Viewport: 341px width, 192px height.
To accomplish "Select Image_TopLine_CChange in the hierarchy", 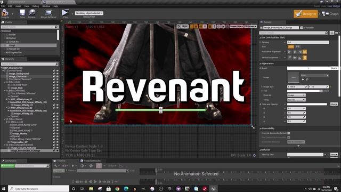I will tap(23, 148).
